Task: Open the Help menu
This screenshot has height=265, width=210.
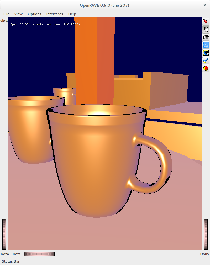Action: coord(72,14)
